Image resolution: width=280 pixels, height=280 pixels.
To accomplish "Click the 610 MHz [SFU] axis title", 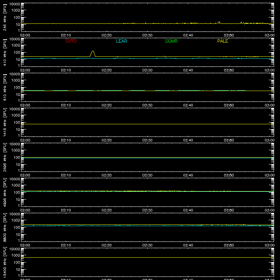I will pos(5,87).
